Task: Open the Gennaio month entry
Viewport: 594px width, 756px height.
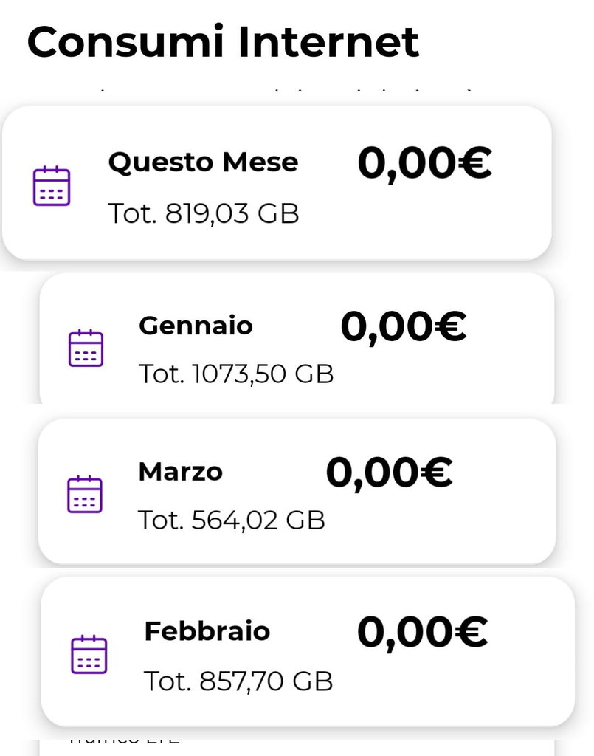Action: 196,326
